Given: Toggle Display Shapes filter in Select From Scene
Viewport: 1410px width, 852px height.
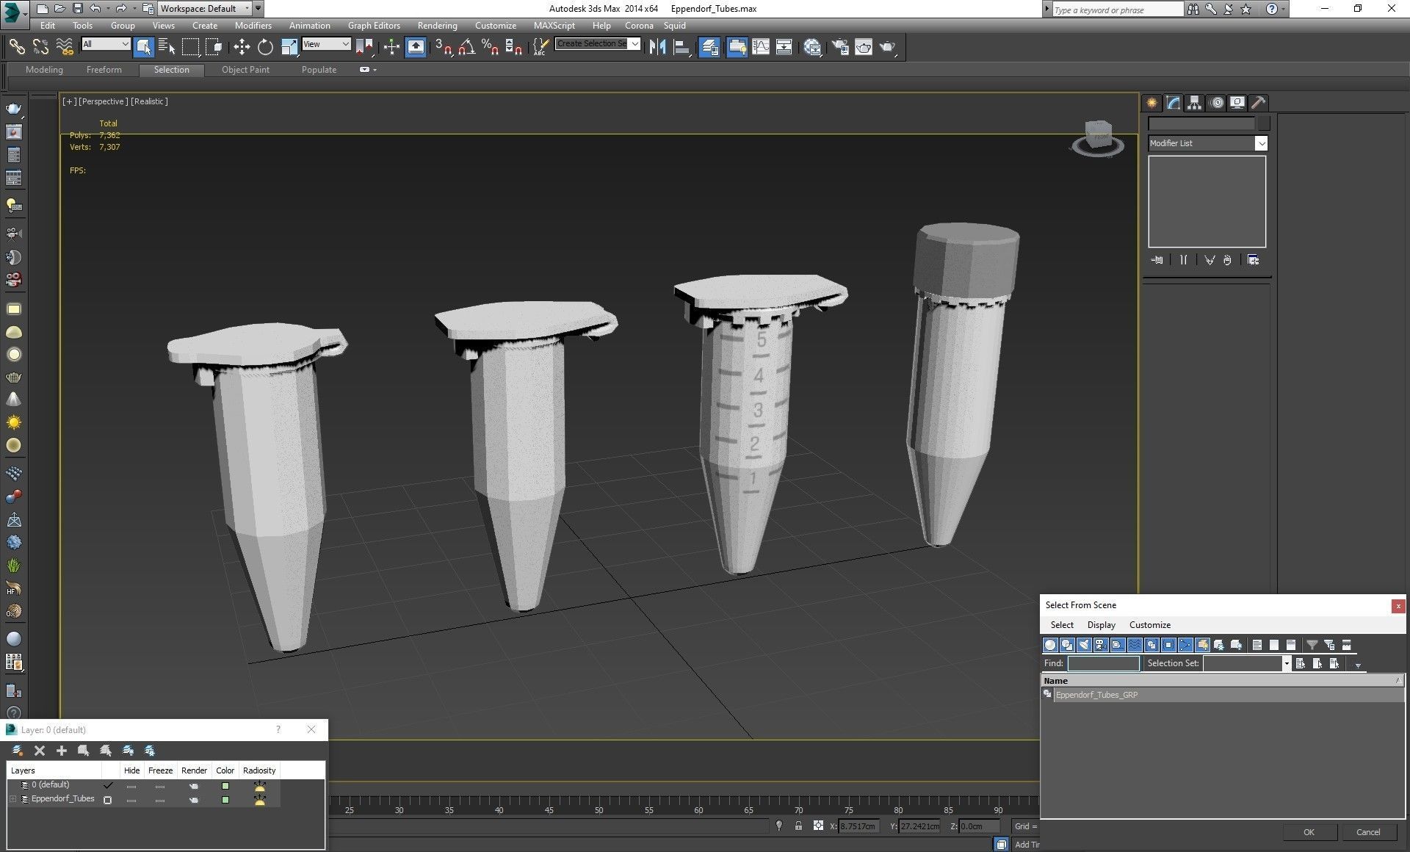Looking at the screenshot, I should click(x=1067, y=645).
